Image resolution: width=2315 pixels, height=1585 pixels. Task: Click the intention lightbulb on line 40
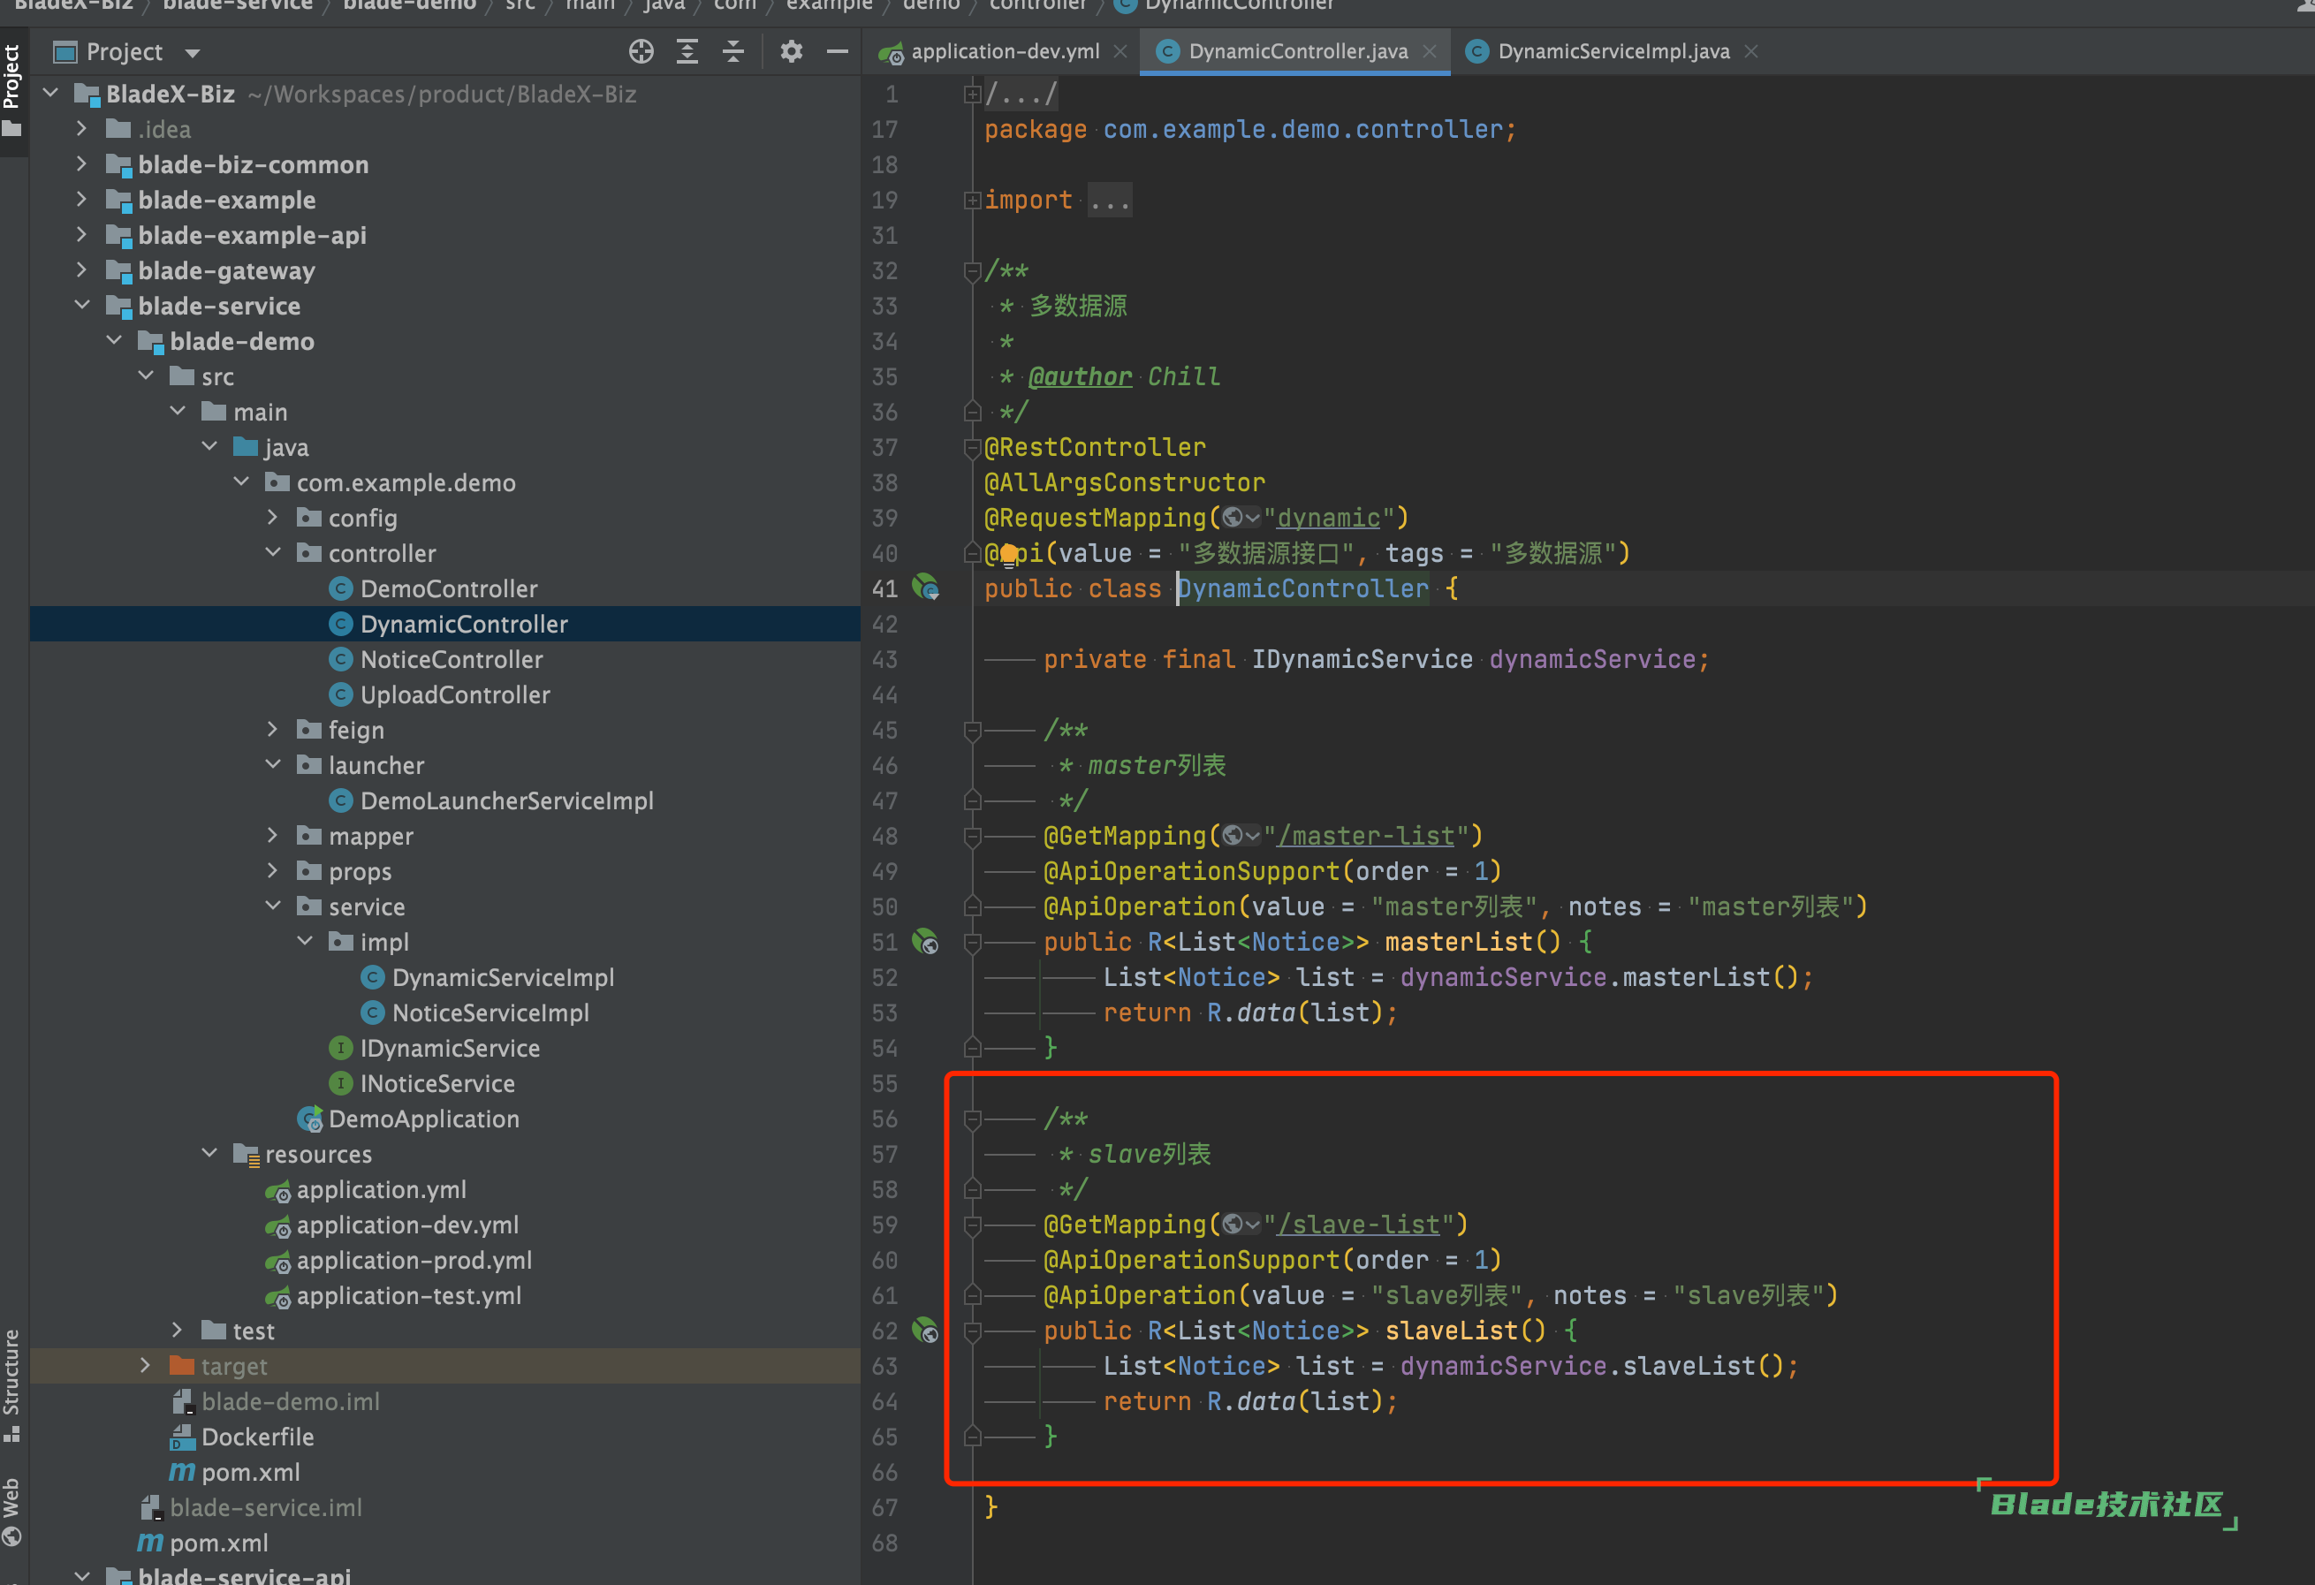coord(1008,554)
